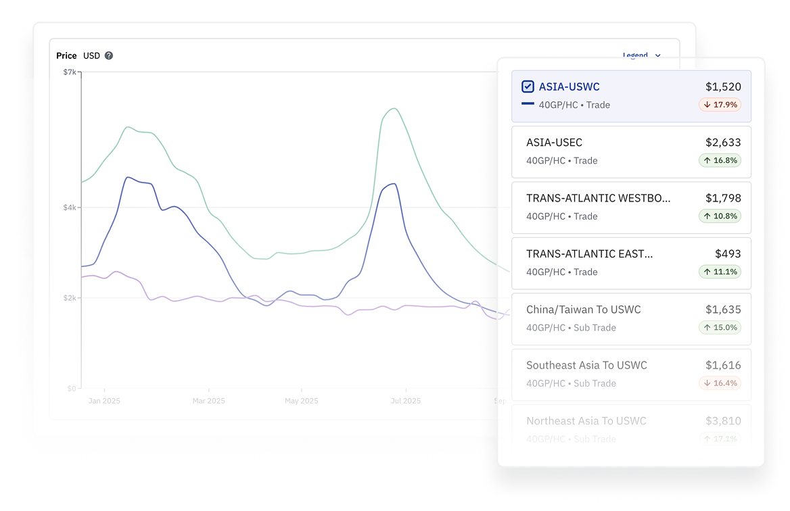Click the 16.8% up change badge
Viewport: 790px width, 511px height.
point(720,160)
